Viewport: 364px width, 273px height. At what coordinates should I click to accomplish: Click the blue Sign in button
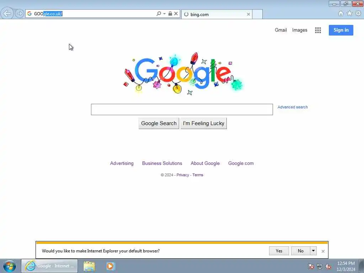pos(341,30)
